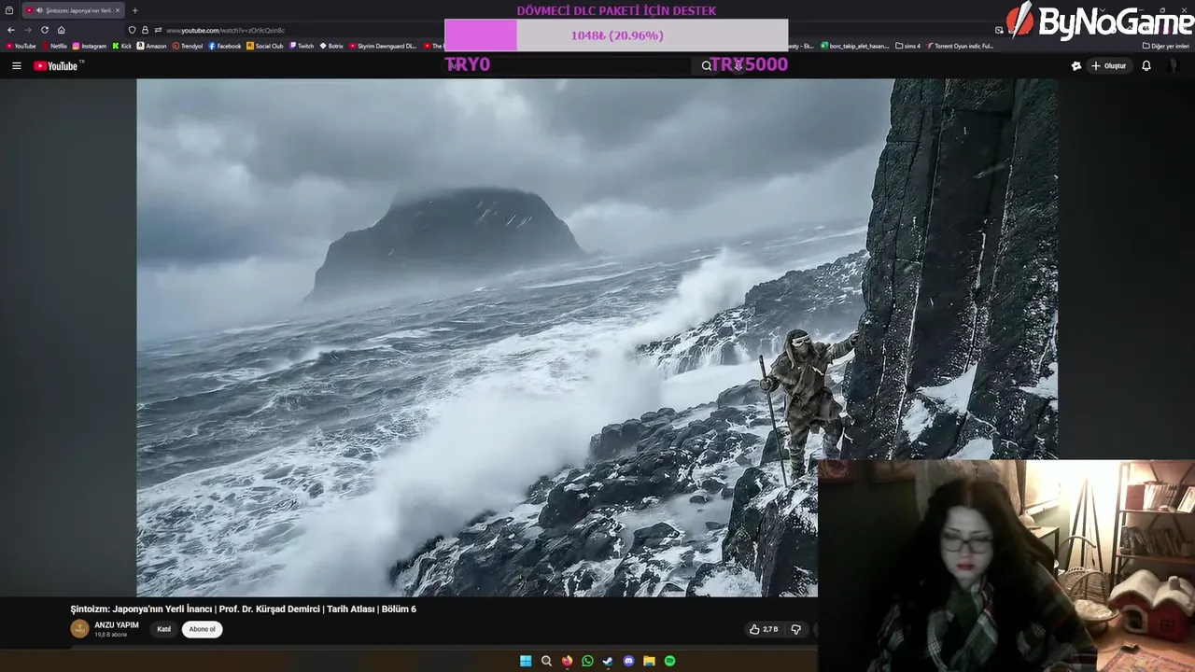Dislike the video with thumbs-down
Viewport: 1195px width, 672px height.
coord(796,629)
